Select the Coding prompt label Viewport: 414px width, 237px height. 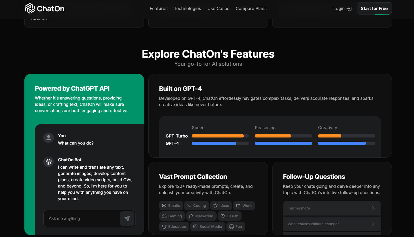tap(200, 206)
